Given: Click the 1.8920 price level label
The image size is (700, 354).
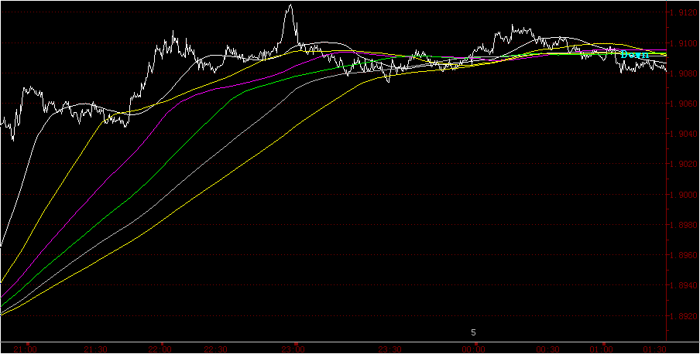Looking at the screenshot, I should coord(685,316).
